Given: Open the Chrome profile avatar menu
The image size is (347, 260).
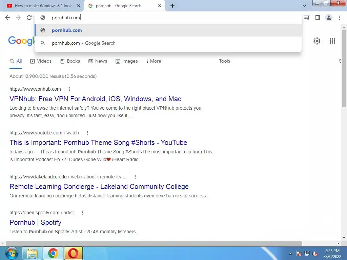Looking at the screenshot, I should click(329, 18).
